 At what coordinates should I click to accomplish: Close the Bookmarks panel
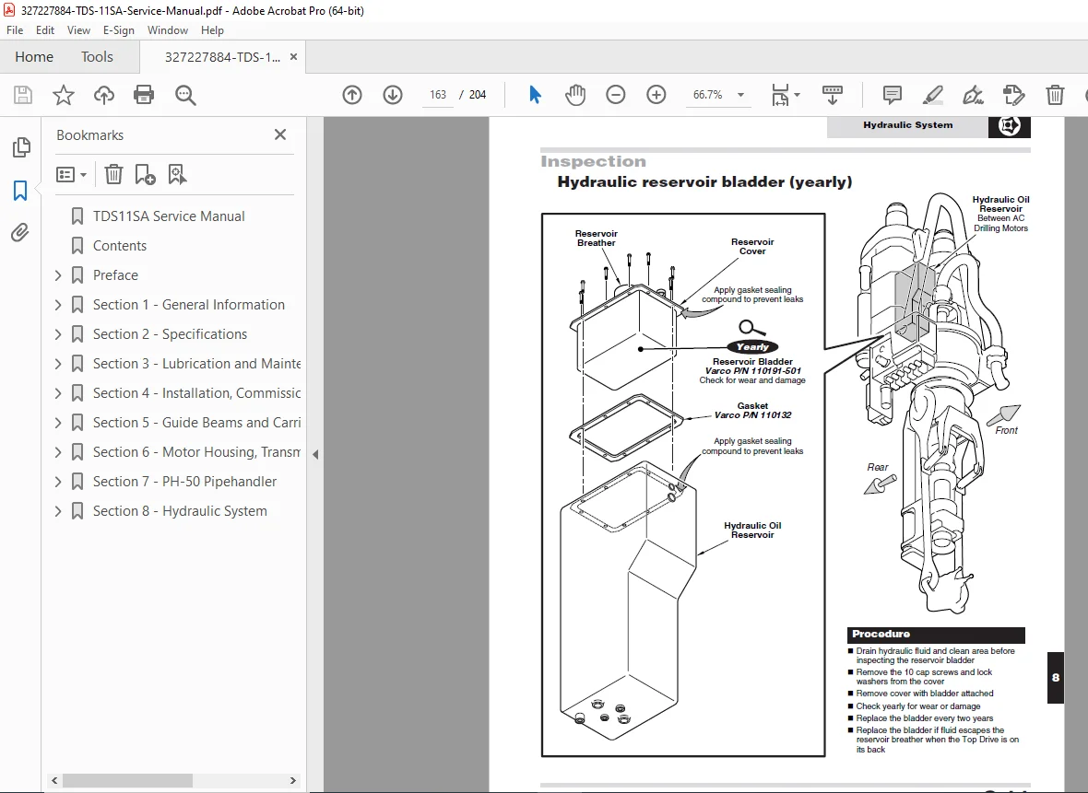pyautogui.click(x=280, y=134)
